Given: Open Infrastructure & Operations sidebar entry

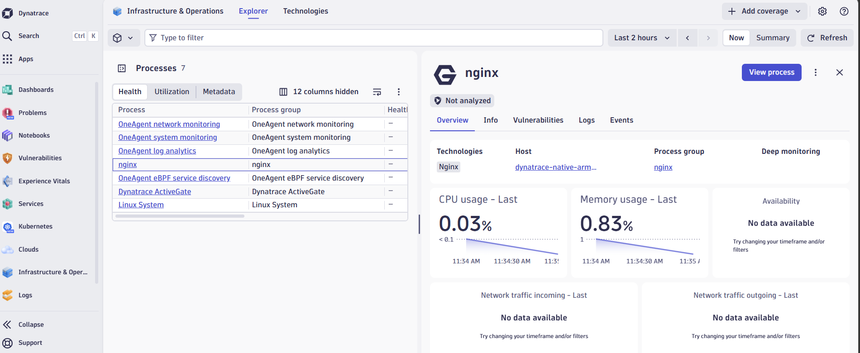Looking at the screenshot, I should click(x=53, y=272).
